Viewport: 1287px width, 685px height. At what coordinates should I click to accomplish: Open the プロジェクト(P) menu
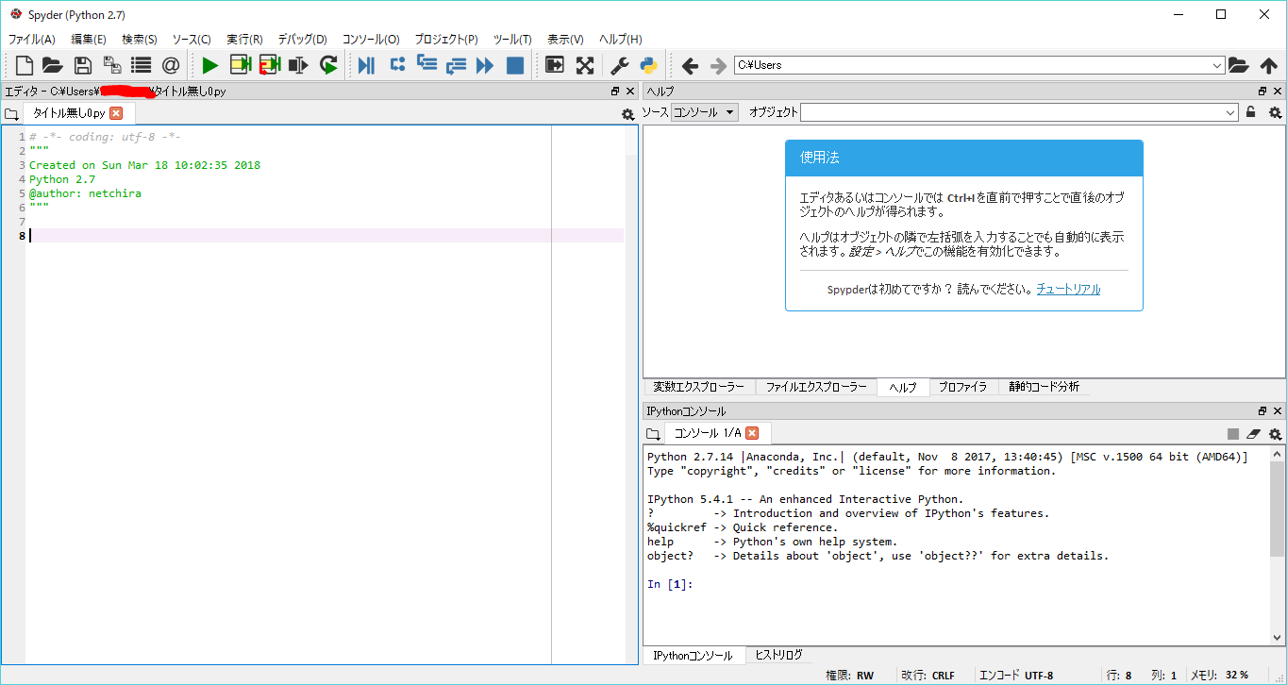click(x=446, y=40)
